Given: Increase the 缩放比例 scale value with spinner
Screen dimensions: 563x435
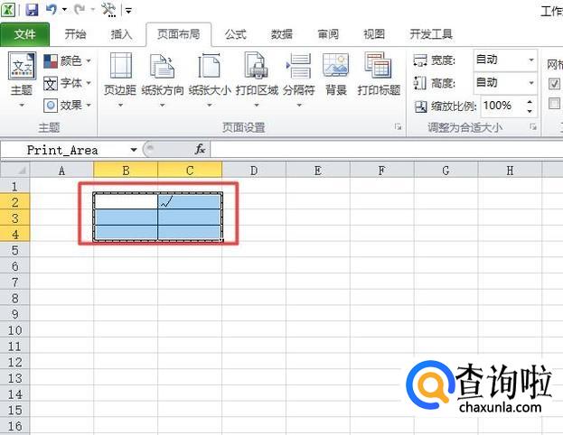Looking at the screenshot, I should pyautogui.click(x=531, y=101).
